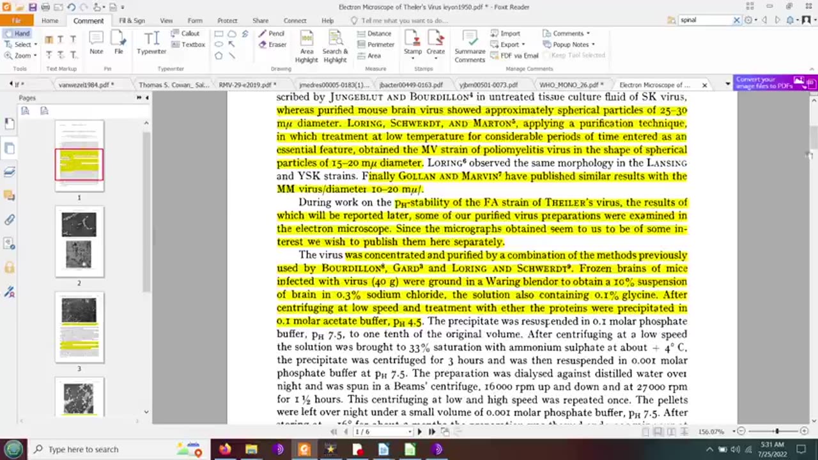Screen dimensions: 818x460
Task: Click the Save icon in quick access toolbar
Action: 32,7
